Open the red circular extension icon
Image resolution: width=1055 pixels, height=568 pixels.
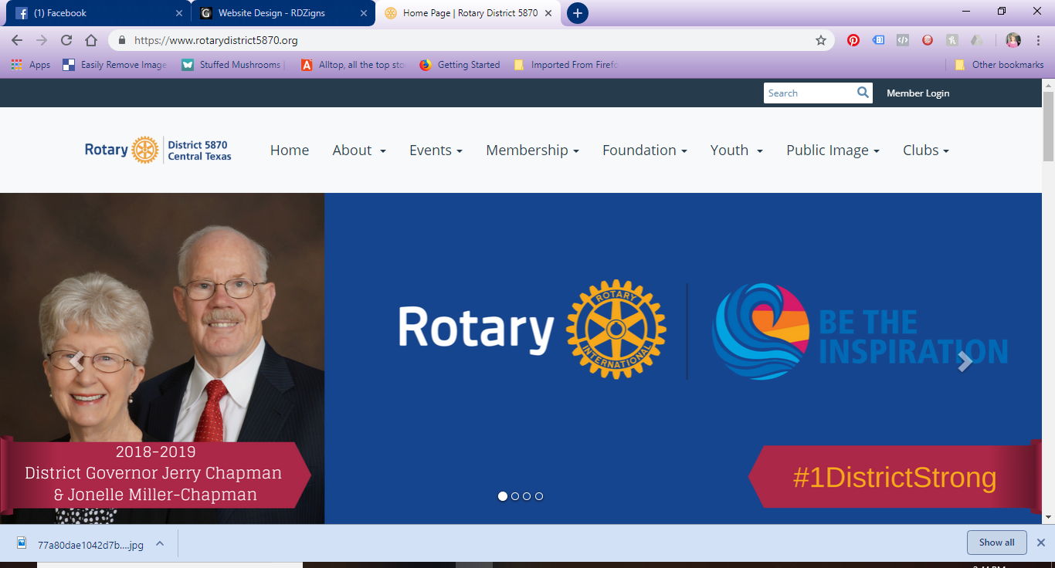[x=928, y=40]
